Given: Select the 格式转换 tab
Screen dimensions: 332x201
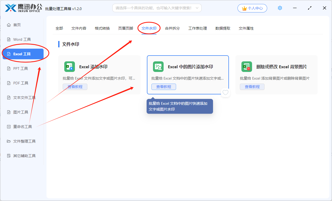Looking at the screenshot, I should [102, 28].
